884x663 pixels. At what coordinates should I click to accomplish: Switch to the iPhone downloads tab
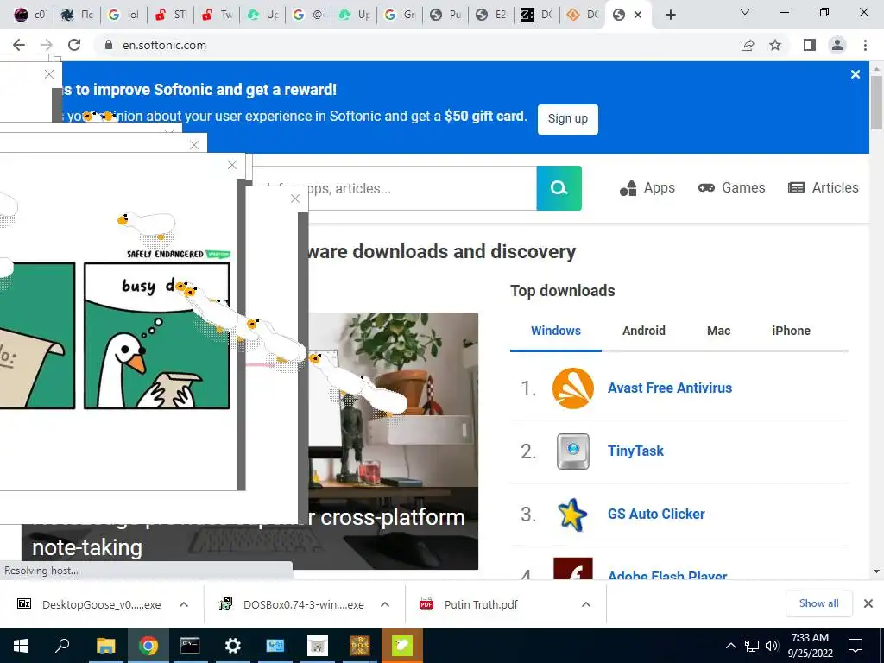tap(791, 331)
